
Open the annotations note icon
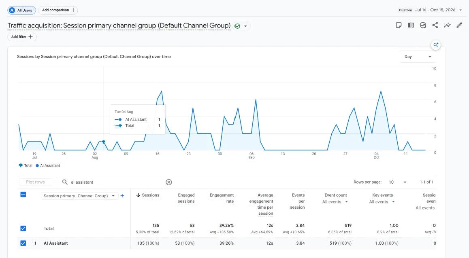pos(399,25)
